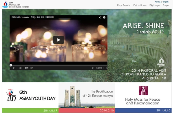Open the Watch Later clock icon

(x=93, y=68)
